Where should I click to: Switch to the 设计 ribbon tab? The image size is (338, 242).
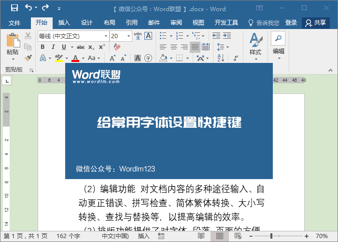86,22
